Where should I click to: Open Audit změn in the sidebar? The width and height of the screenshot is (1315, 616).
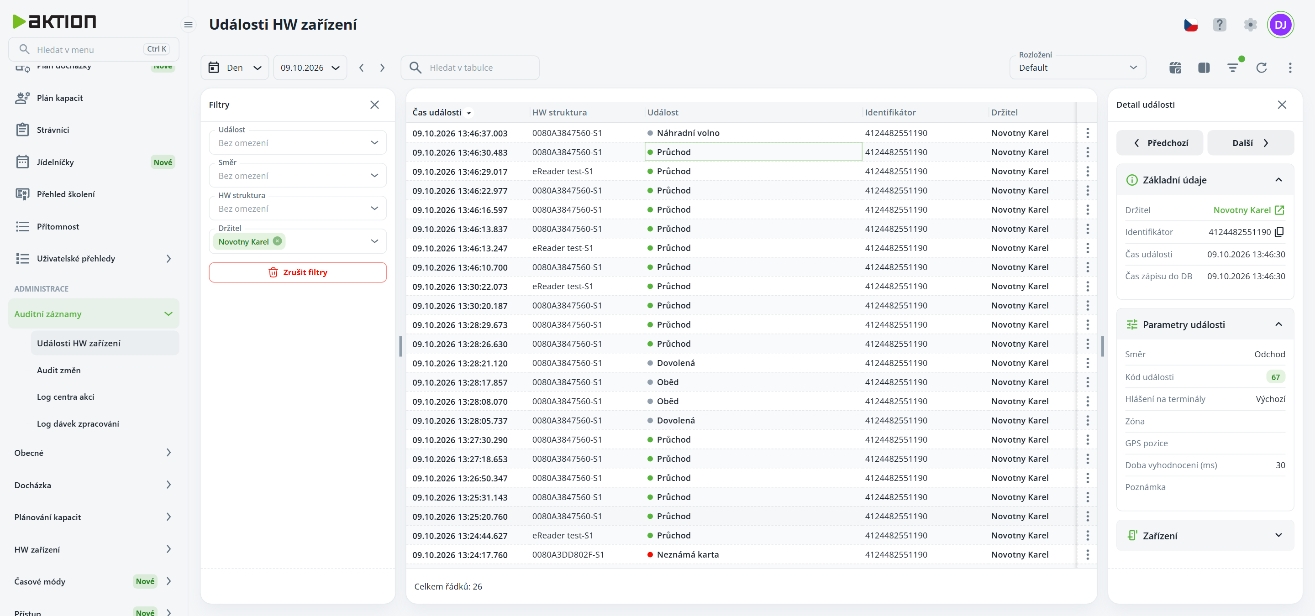59,370
